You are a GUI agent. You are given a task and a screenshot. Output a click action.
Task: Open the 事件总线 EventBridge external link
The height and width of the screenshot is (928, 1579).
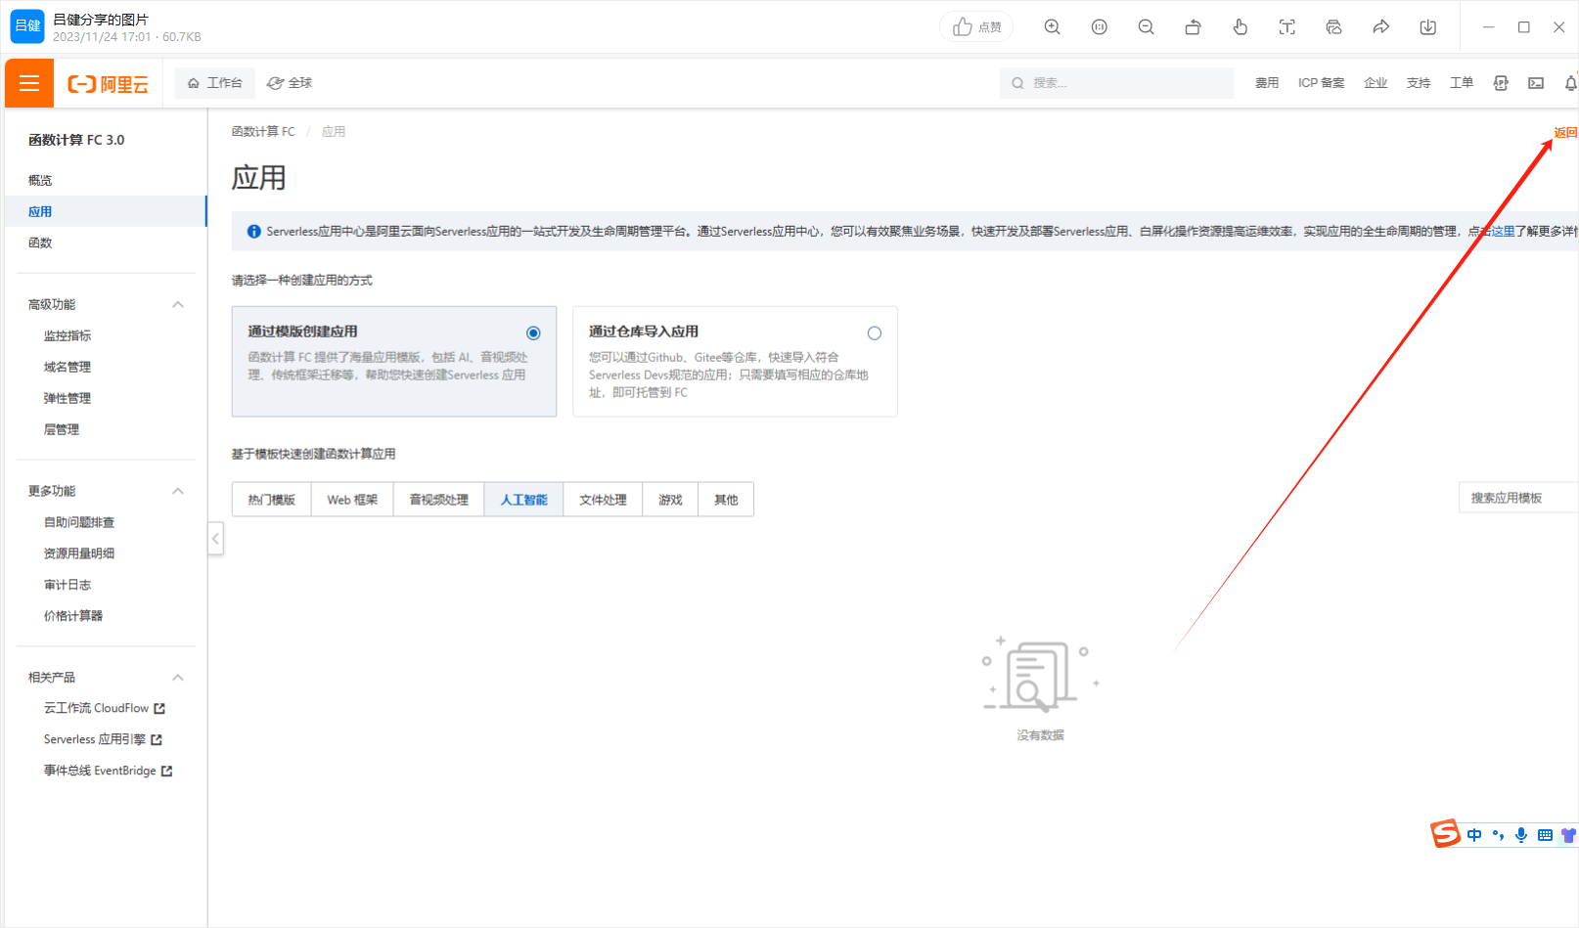pos(109,771)
